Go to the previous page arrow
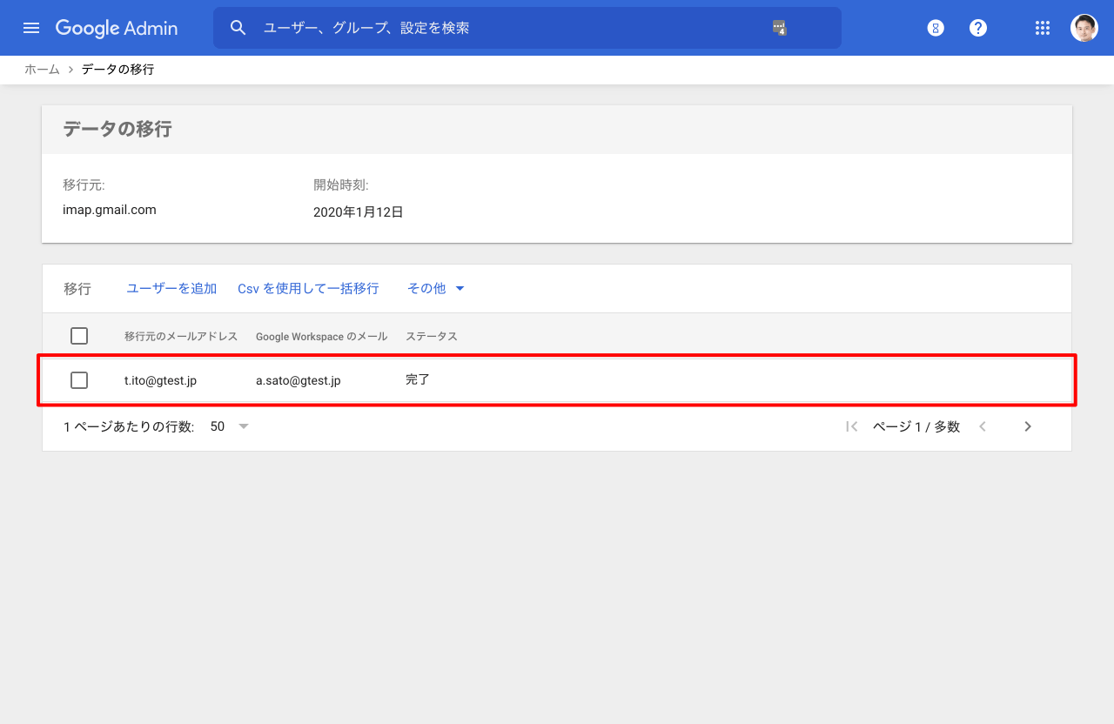Viewport: 1114px width, 724px height. [983, 426]
